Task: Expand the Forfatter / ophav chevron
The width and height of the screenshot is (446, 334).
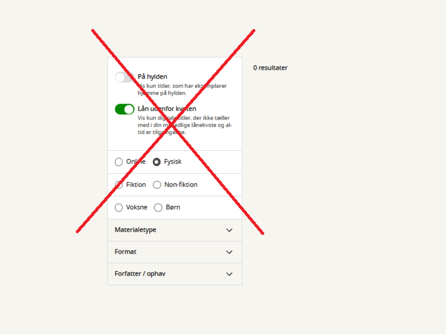Action: 229,274
